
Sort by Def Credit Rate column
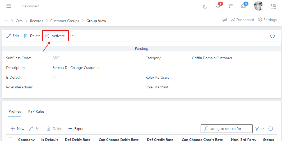(160, 140)
